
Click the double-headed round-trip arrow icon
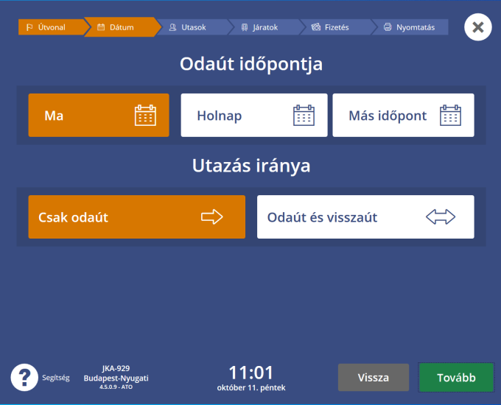point(441,217)
